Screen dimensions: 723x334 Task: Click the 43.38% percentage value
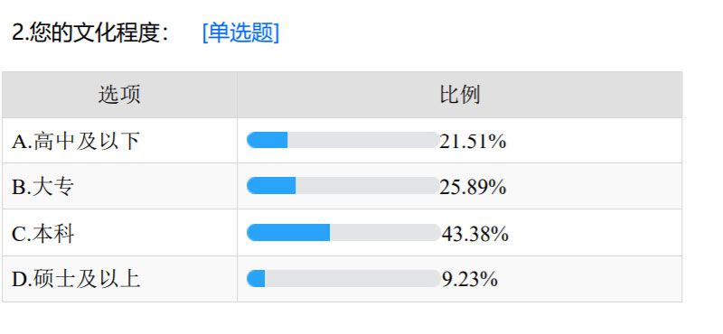coord(475,234)
